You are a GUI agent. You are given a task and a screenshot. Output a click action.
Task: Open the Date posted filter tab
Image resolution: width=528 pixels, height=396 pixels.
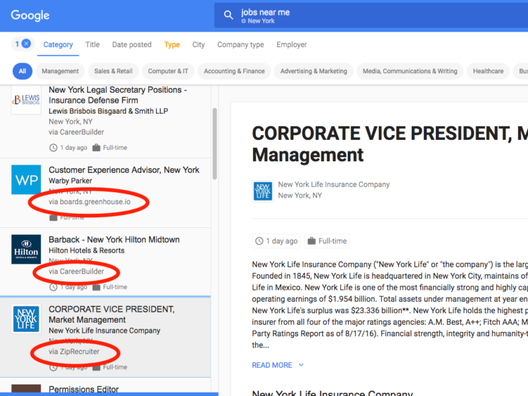[132, 45]
